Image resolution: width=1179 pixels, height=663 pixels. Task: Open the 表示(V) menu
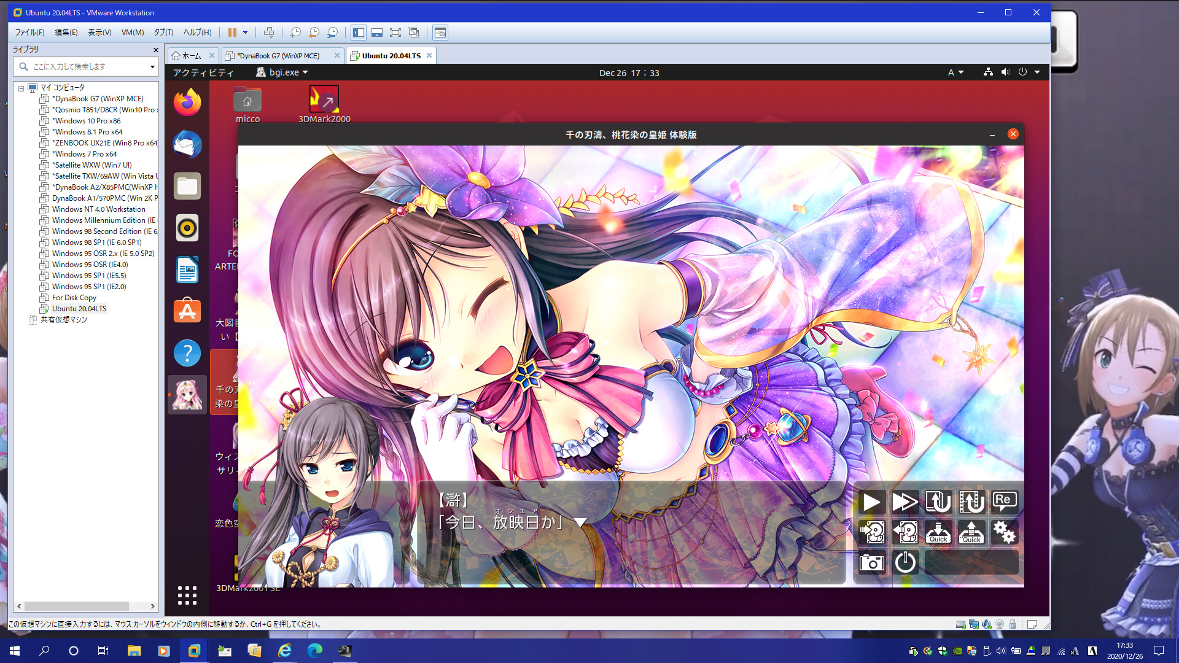click(x=99, y=33)
